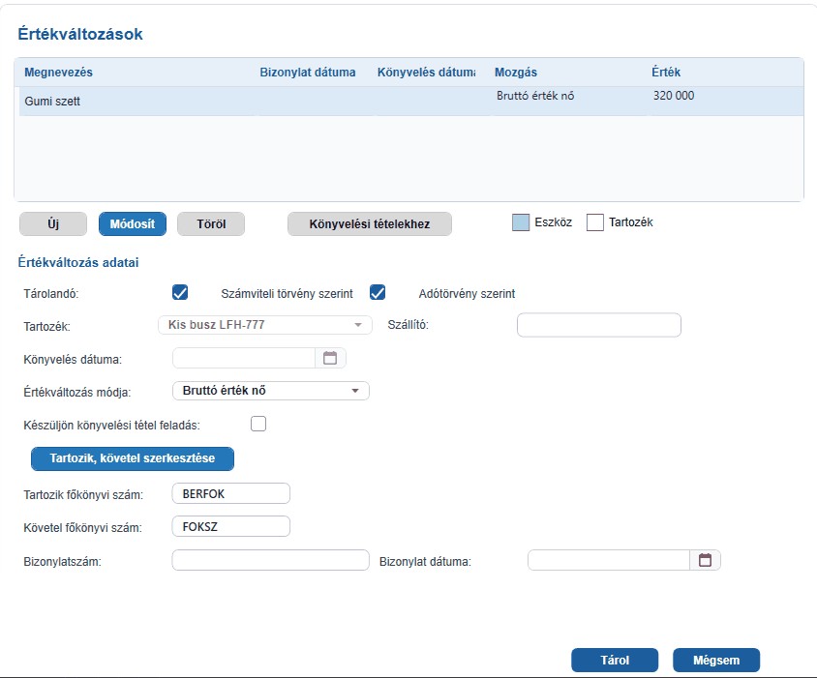817x678 pixels.
Task: Click the Mozgás column header
Action: [516, 73]
